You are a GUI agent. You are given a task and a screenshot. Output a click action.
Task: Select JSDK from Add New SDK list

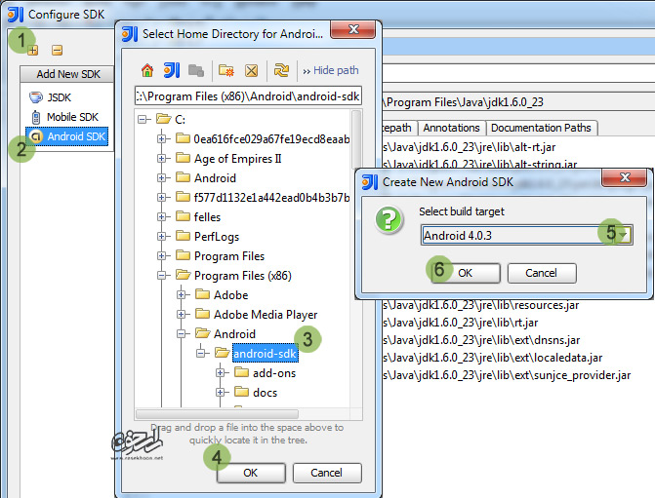(x=59, y=97)
